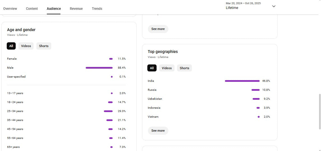
Task: Filter Age and gender by Shorts
Action: pyautogui.click(x=44, y=46)
